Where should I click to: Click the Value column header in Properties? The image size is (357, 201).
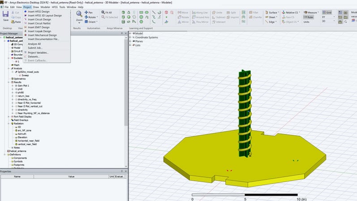(71, 176)
